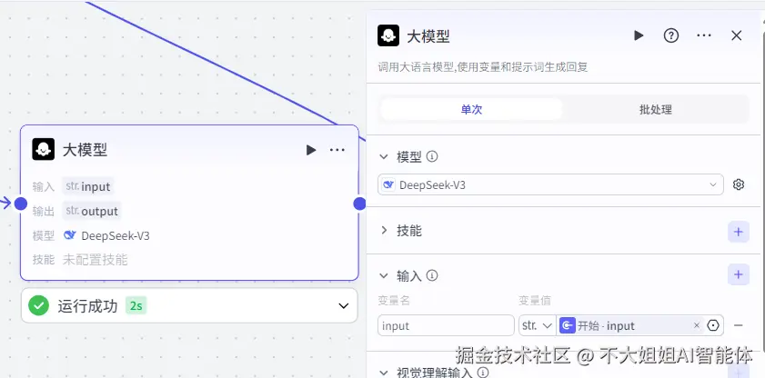The image size is (765, 378).
Task: Click the info icon next to 模型
Action: (432, 157)
